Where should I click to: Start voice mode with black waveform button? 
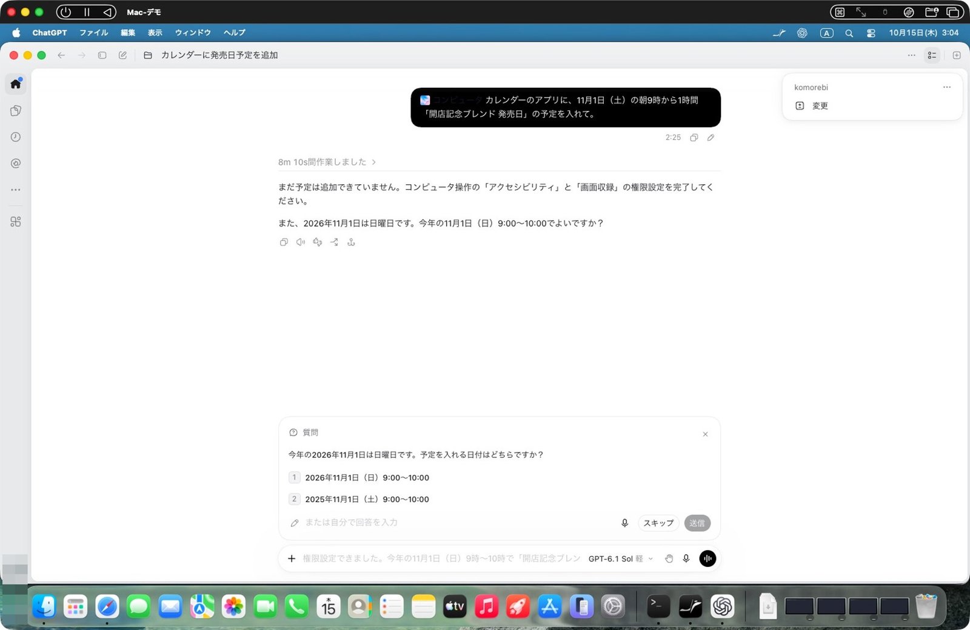click(x=707, y=559)
